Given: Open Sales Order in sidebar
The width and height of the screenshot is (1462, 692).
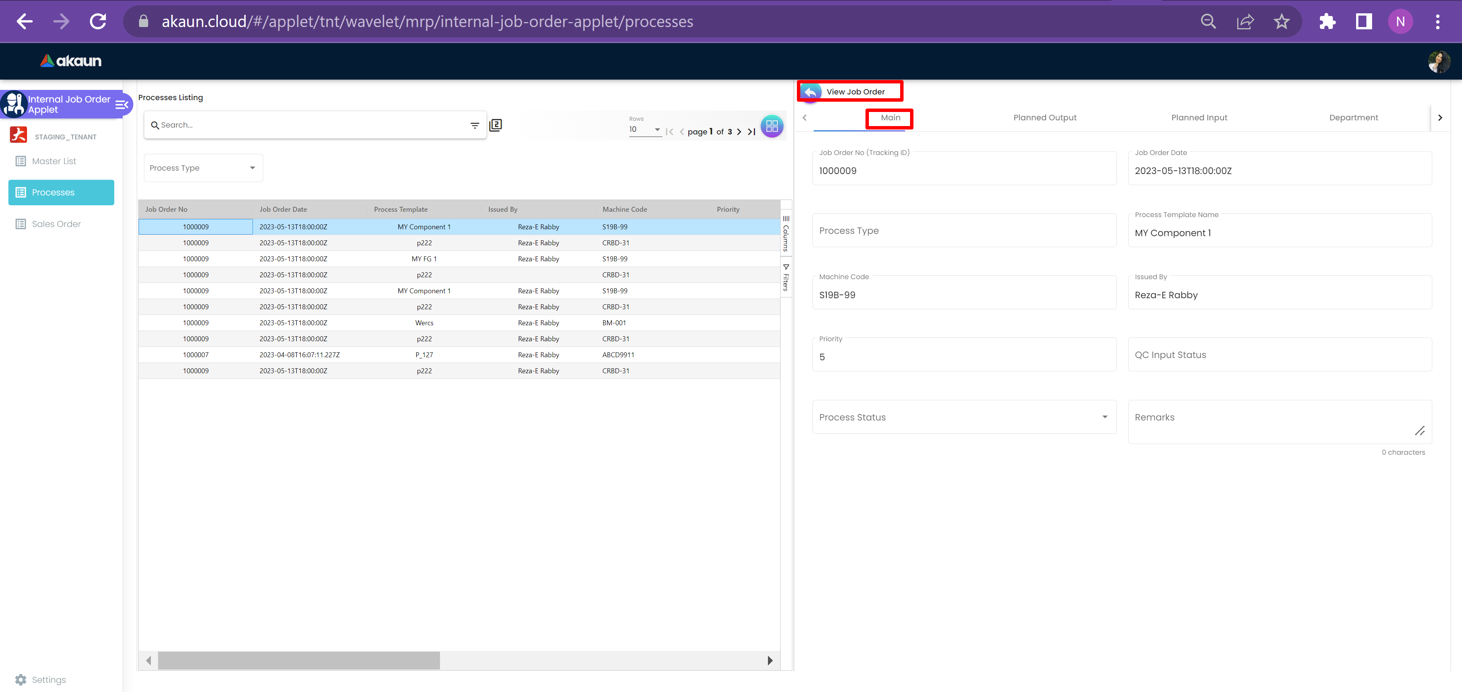Looking at the screenshot, I should [56, 224].
